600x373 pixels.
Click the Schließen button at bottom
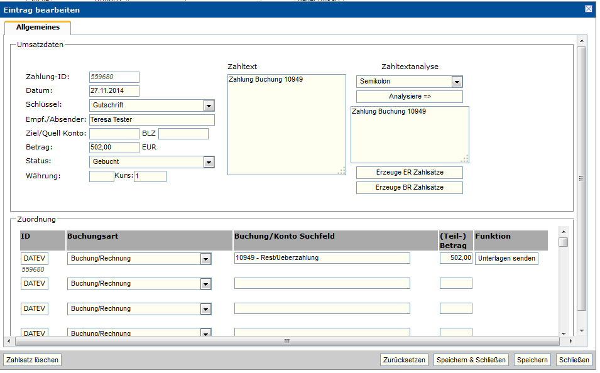coord(574,360)
